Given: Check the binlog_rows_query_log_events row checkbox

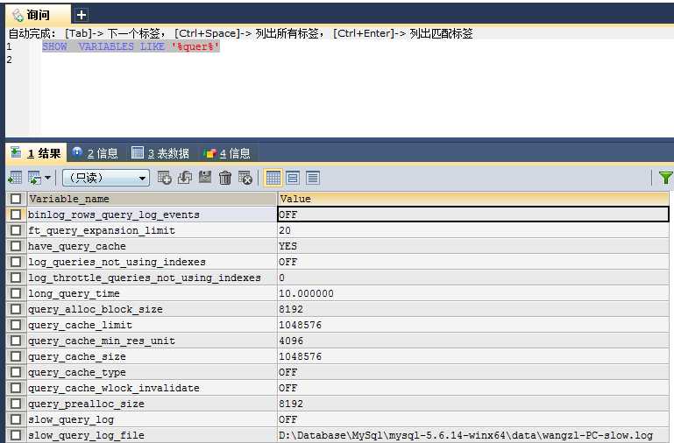Looking at the screenshot, I should click(16, 214).
